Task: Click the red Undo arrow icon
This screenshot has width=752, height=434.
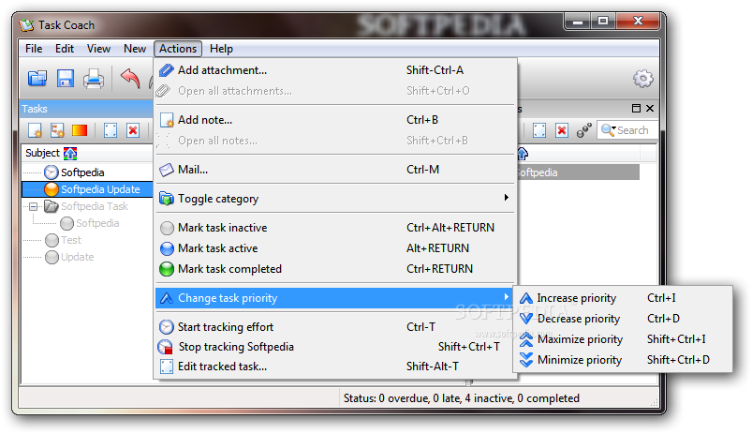Action: (x=130, y=78)
